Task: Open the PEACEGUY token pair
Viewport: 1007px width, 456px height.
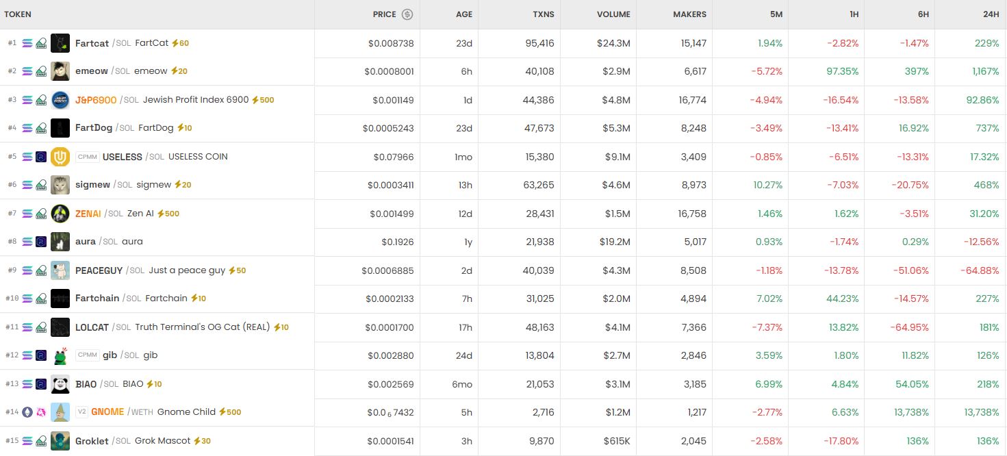Action: click(x=99, y=270)
